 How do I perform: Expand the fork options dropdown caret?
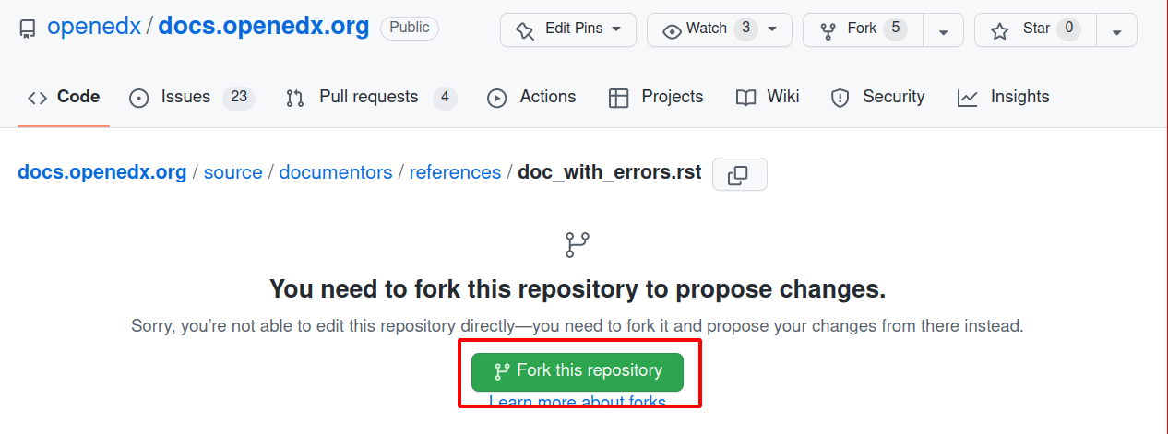tap(943, 31)
